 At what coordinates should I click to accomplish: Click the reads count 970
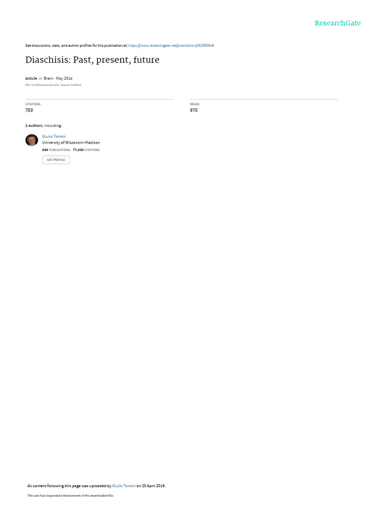193,110
